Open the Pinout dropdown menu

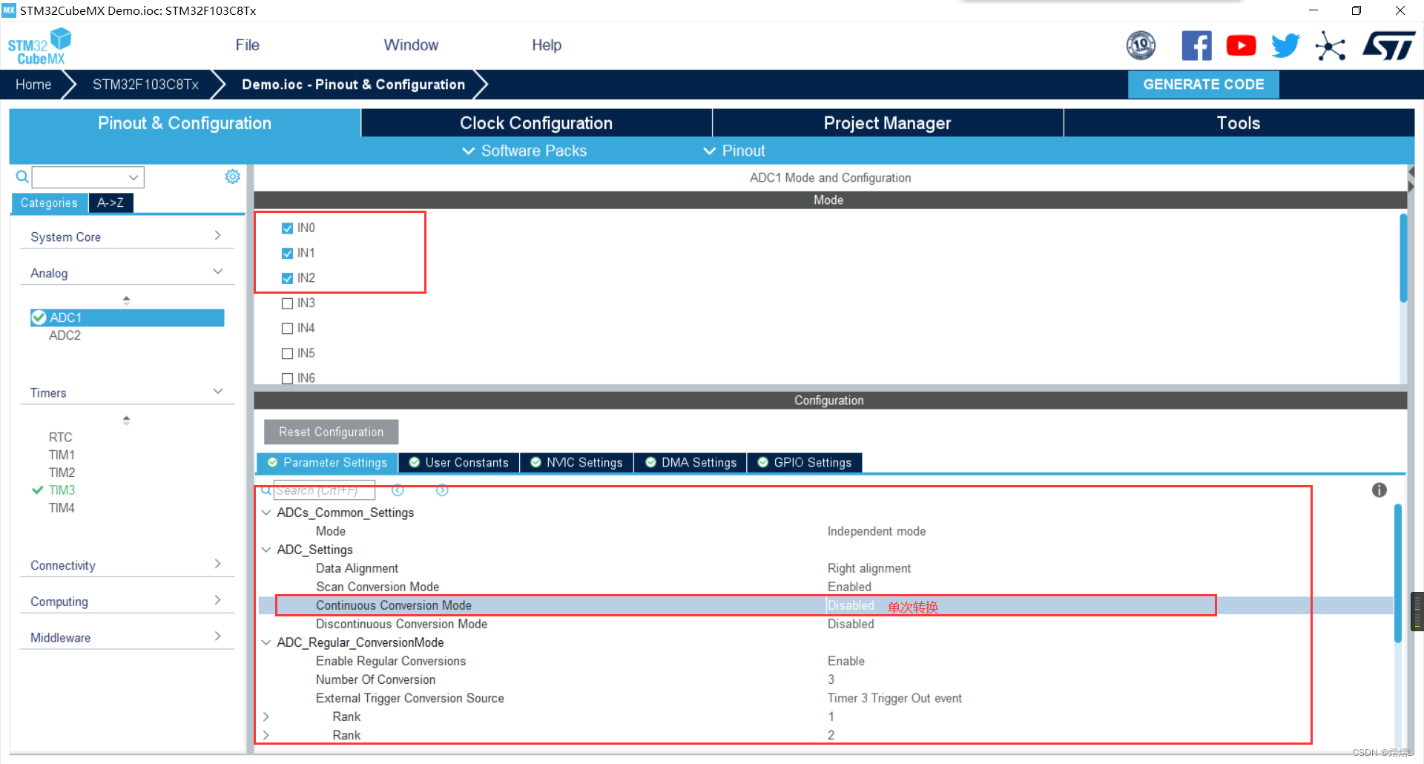734,151
